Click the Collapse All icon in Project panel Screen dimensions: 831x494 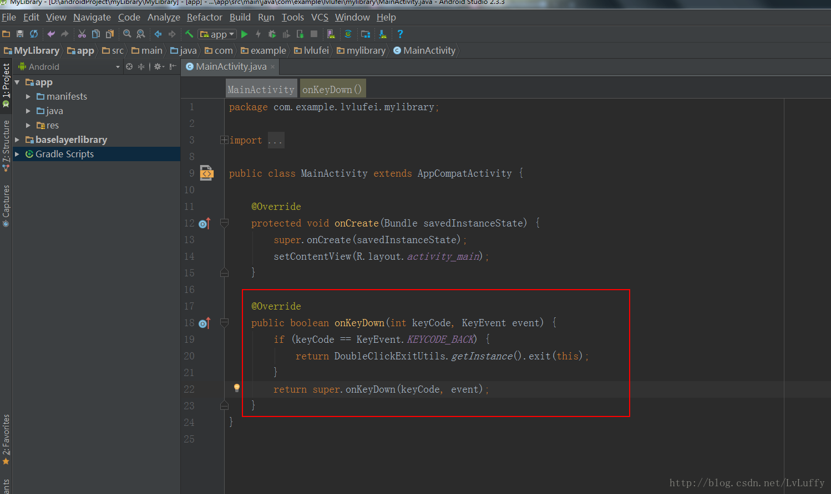pos(141,66)
